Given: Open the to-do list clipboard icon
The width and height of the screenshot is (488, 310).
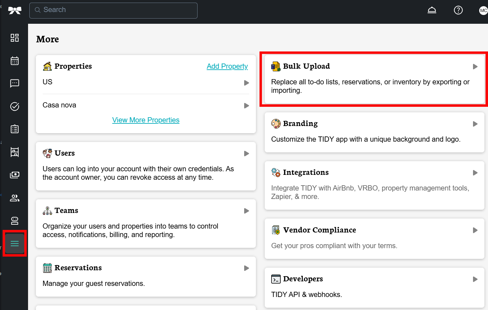Looking at the screenshot, I should (x=15, y=129).
